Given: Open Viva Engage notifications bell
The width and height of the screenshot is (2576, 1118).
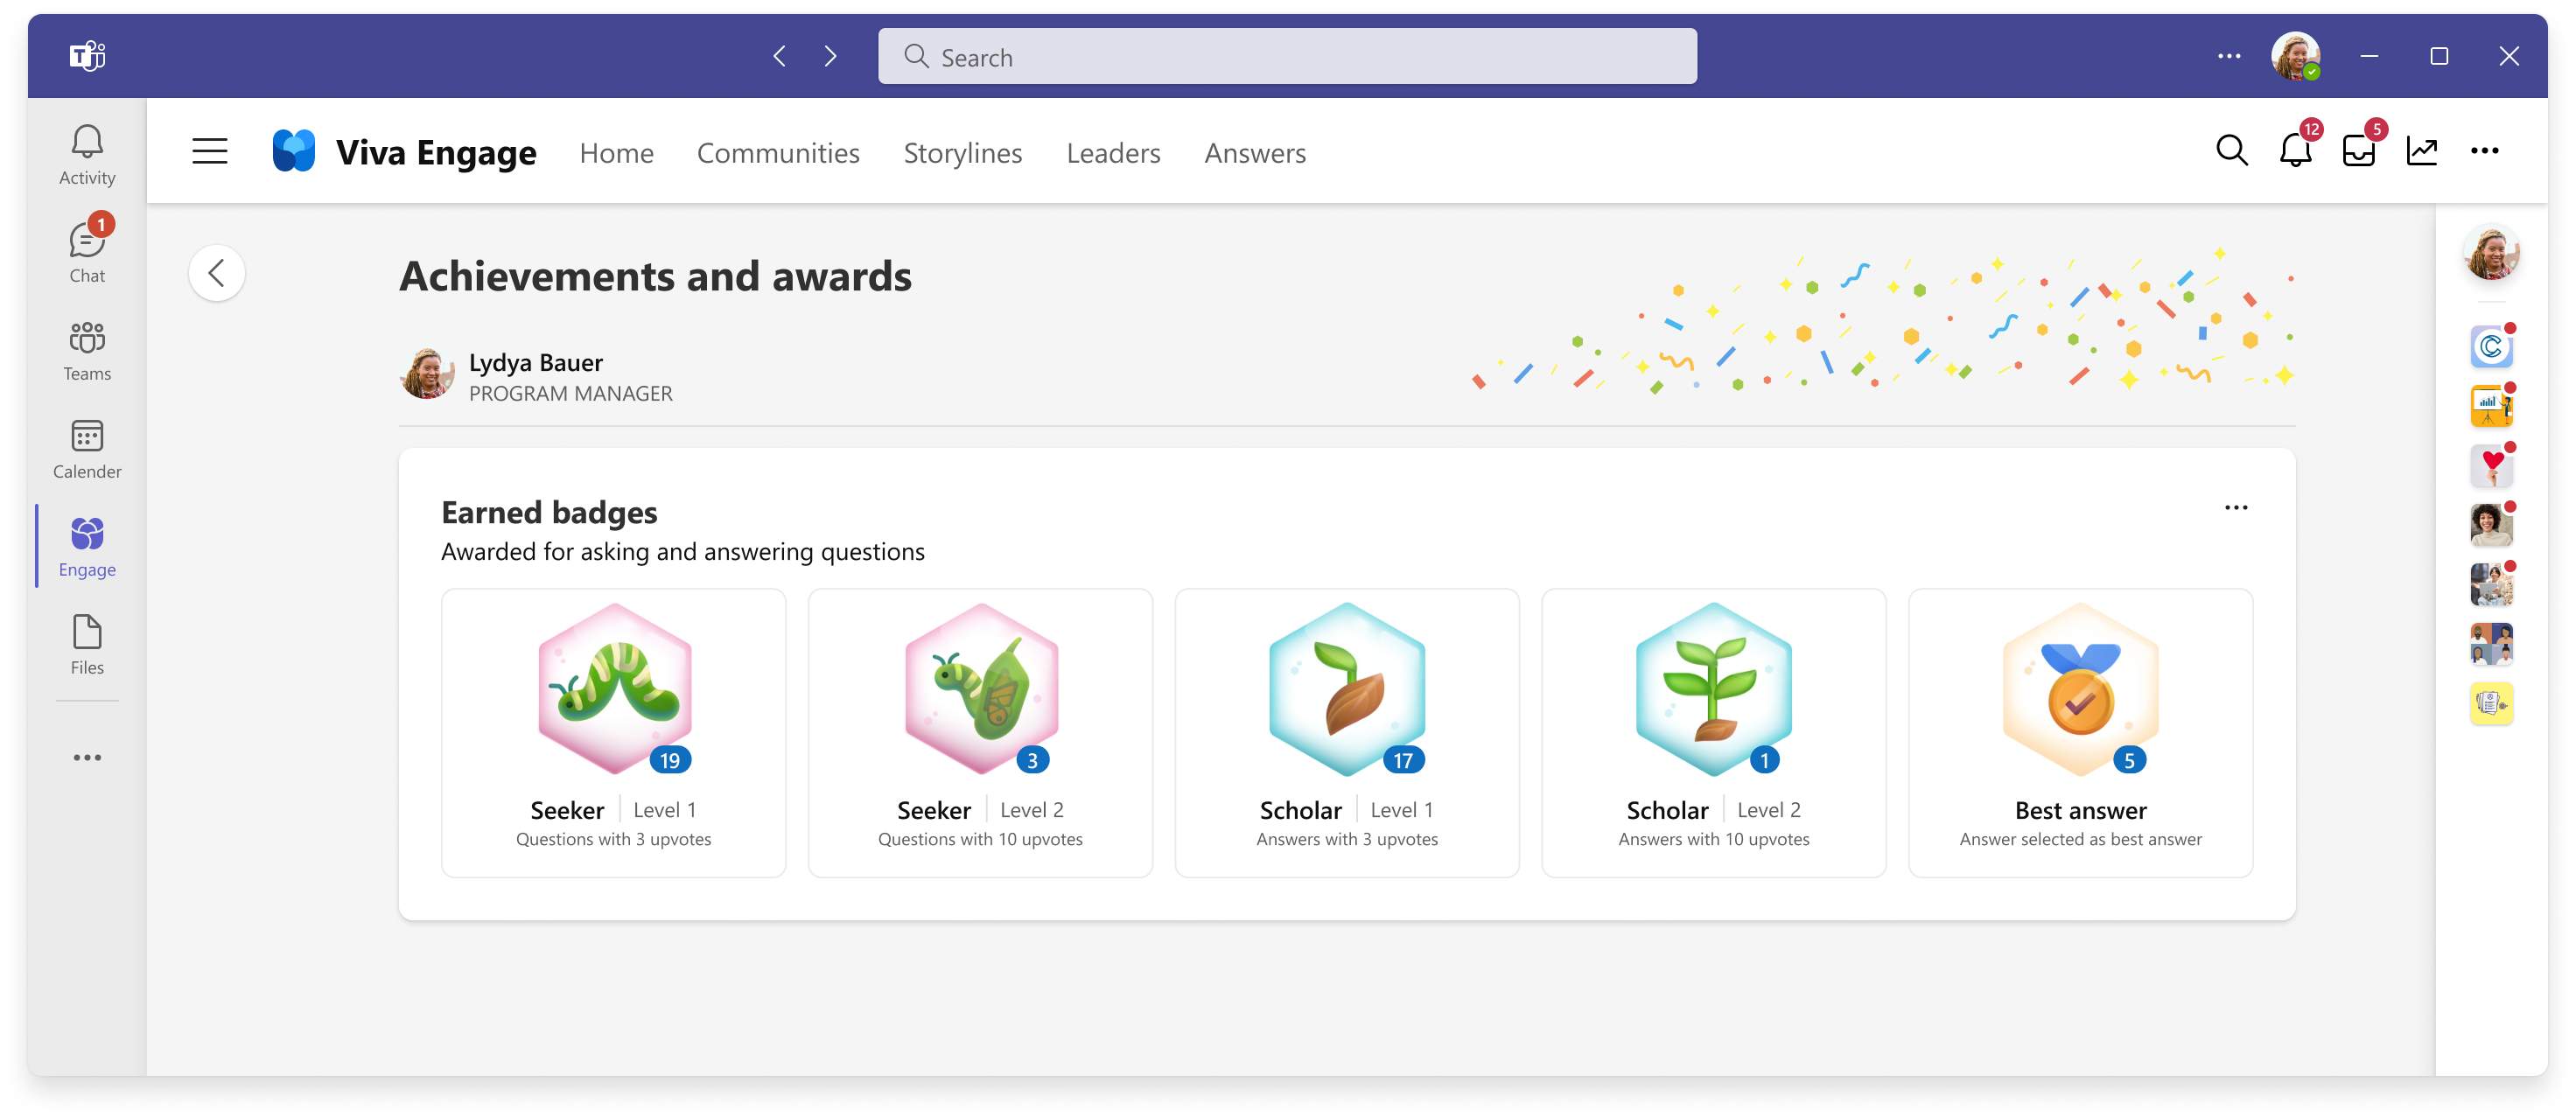Looking at the screenshot, I should 2295,151.
